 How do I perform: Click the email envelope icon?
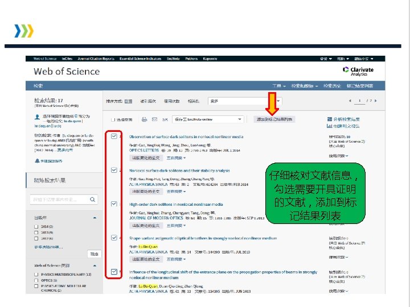tap(154, 119)
